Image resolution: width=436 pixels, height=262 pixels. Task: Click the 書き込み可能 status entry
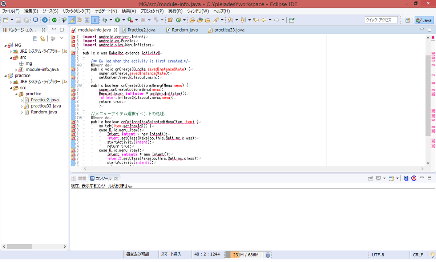137,254
